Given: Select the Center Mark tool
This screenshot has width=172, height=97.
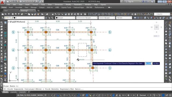Looking at the screenshot, I should (x=135, y=14).
